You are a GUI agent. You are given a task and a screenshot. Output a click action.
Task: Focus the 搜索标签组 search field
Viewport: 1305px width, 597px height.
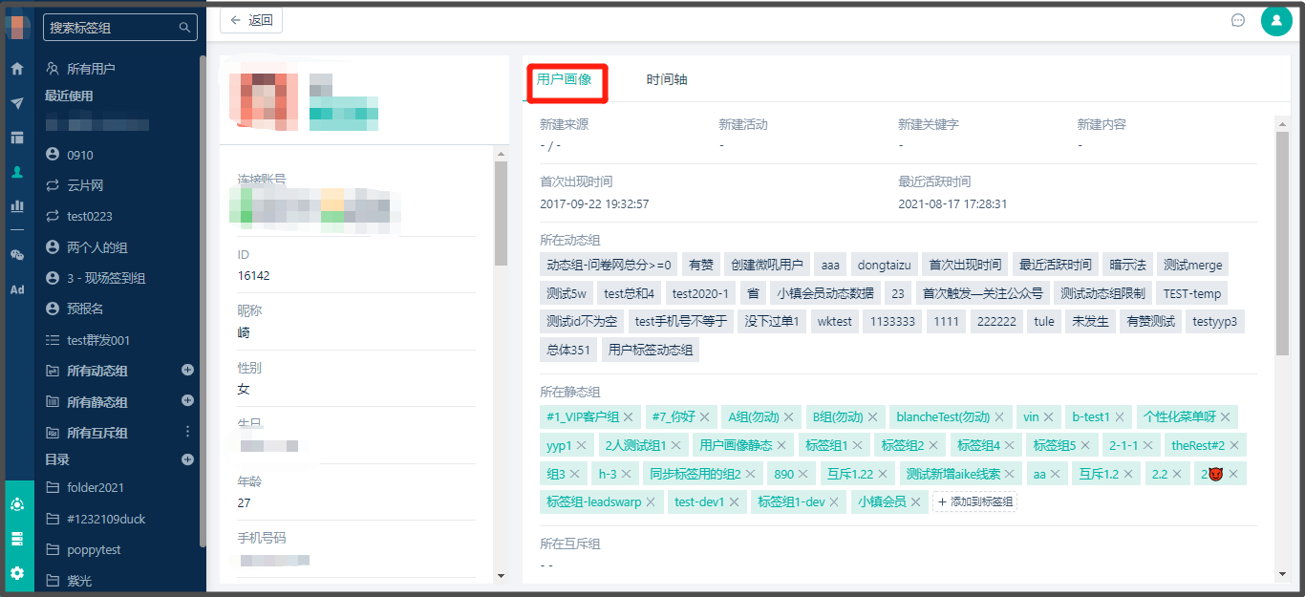point(120,28)
